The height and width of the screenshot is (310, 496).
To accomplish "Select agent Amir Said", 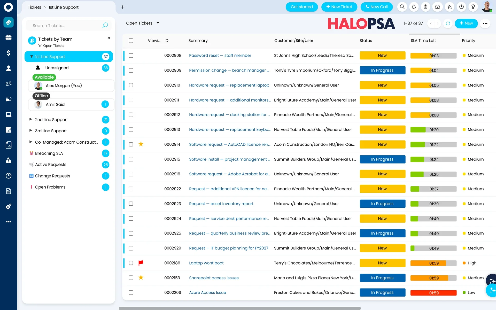I will [x=71, y=104].
